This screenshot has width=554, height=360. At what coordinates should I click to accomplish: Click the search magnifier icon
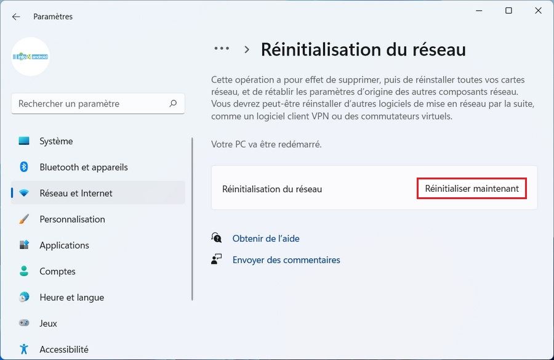point(174,104)
